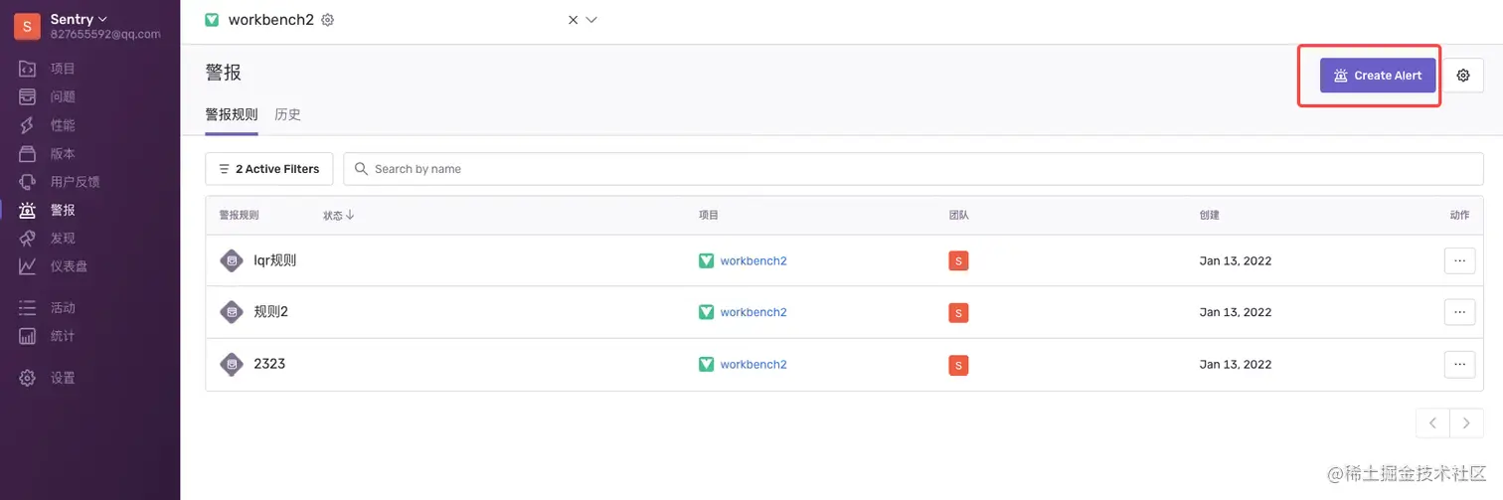This screenshot has width=1503, height=500.
Task: Open the 性能 (Performance) lightning icon
Action: pyautogui.click(x=28, y=125)
